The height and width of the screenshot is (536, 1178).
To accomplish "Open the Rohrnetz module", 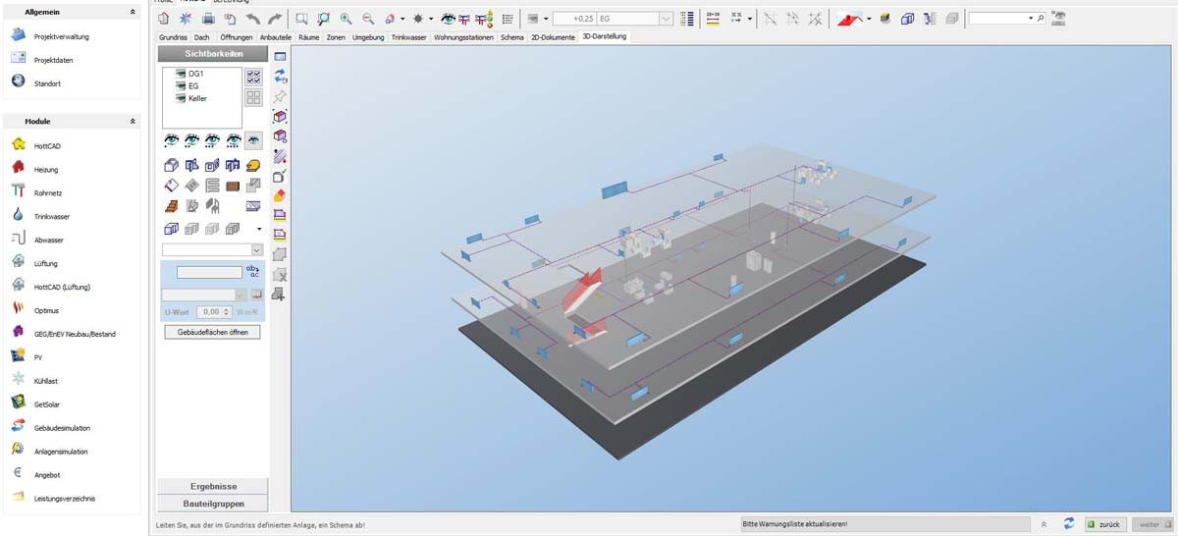I will (x=46, y=192).
